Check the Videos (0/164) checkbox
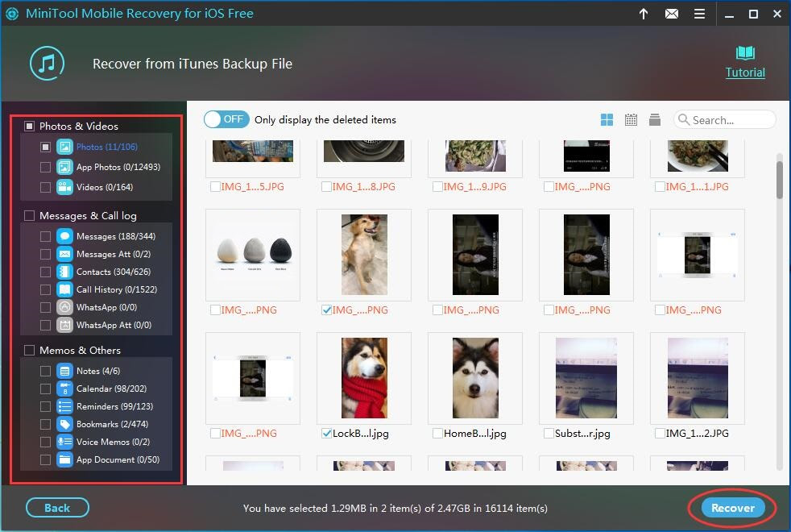Image resolution: width=791 pixels, height=532 pixels. point(45,187)
